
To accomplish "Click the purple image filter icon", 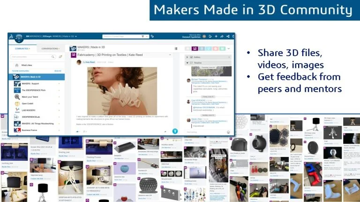I will (x=194, y=48).
